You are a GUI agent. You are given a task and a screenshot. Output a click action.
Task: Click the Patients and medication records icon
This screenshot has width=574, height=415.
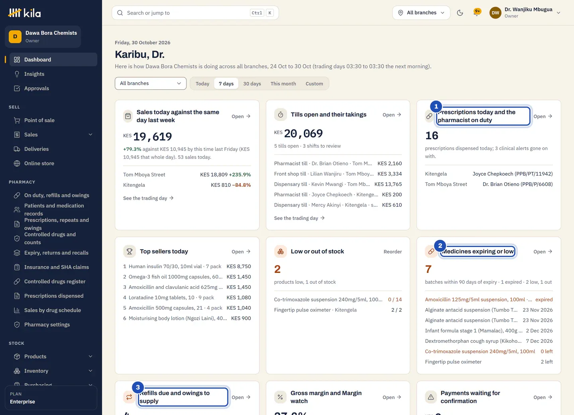[x=17, y=209]
